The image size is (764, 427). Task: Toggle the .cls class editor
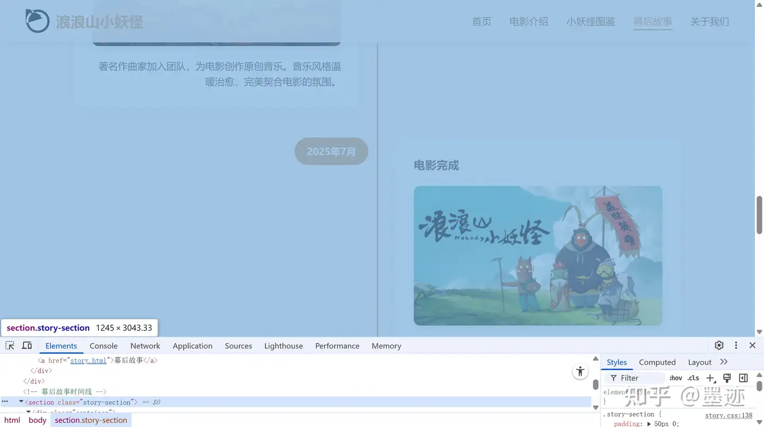(x=693, y=378)
